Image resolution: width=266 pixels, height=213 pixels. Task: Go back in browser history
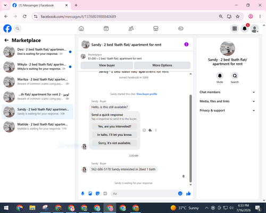point(6,17)
